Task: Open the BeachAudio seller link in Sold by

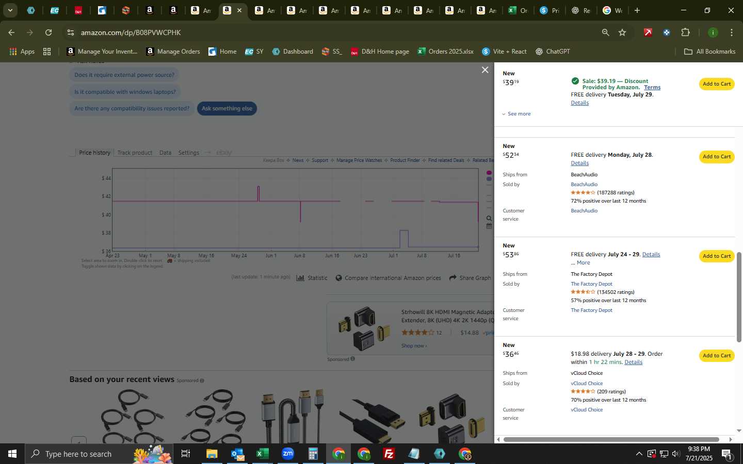Action: click(x=584, y=185)
